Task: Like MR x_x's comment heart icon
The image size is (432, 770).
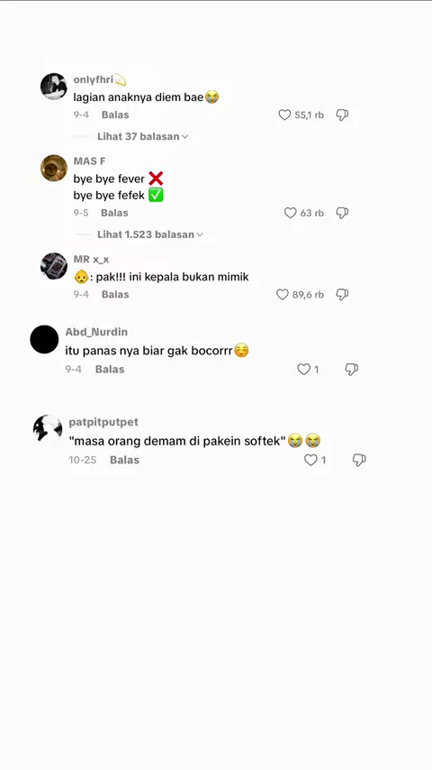Action: click(x=283, y=294)
